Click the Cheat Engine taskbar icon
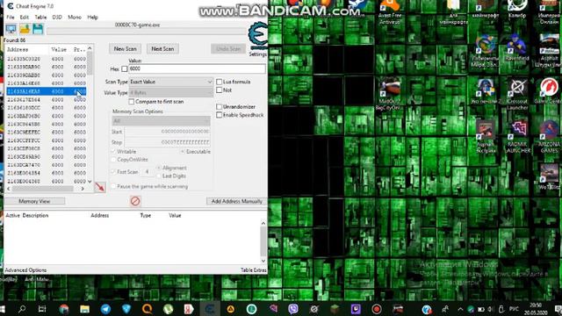The image size is (562, 316). [x=210, y=309]
